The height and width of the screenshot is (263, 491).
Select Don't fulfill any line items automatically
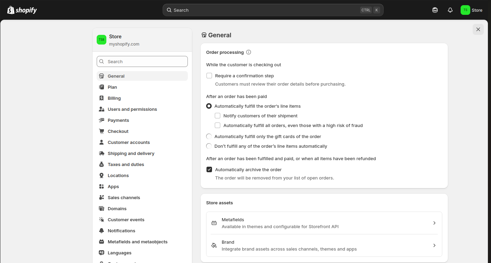[x=209, y=146]
